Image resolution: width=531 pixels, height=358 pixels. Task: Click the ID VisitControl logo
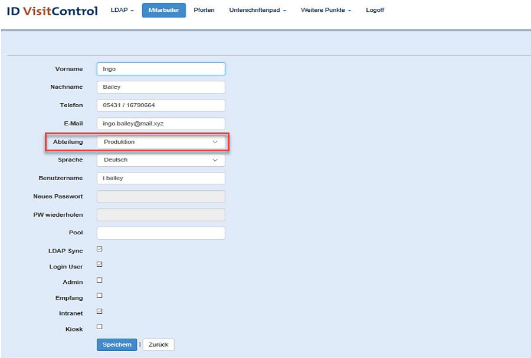pos(52,11)
